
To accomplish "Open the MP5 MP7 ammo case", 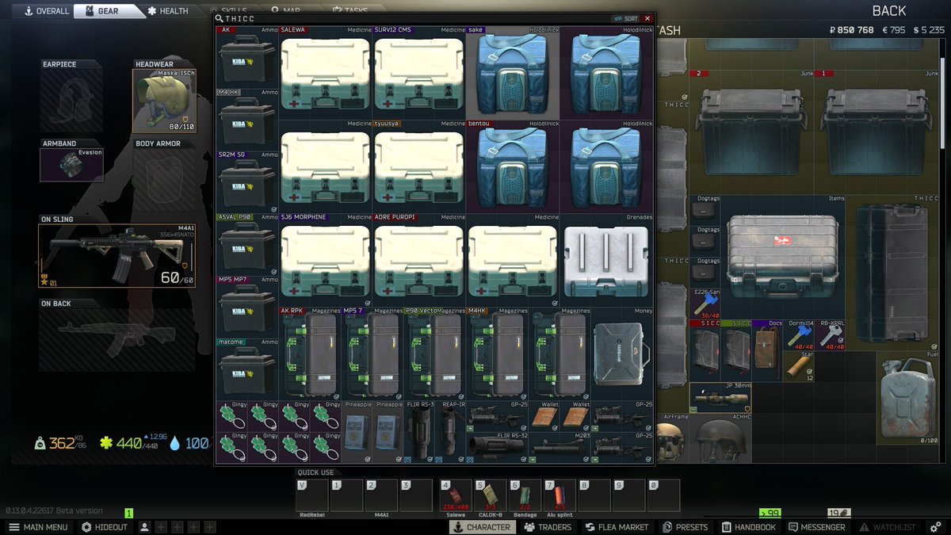I will (247, 307).
